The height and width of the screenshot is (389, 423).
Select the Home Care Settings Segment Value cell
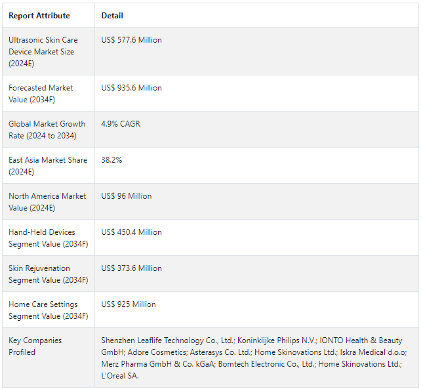point(49,310)
